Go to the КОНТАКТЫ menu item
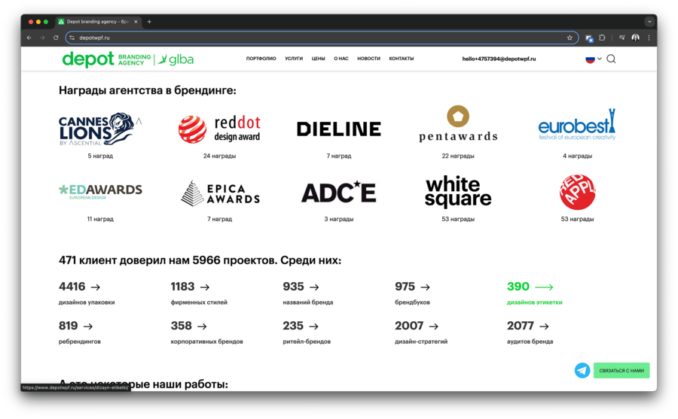This screenshot has height=419, width=678. (x=402, y=59)
